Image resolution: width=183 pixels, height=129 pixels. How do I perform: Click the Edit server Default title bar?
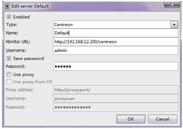(x=87, y=6)
